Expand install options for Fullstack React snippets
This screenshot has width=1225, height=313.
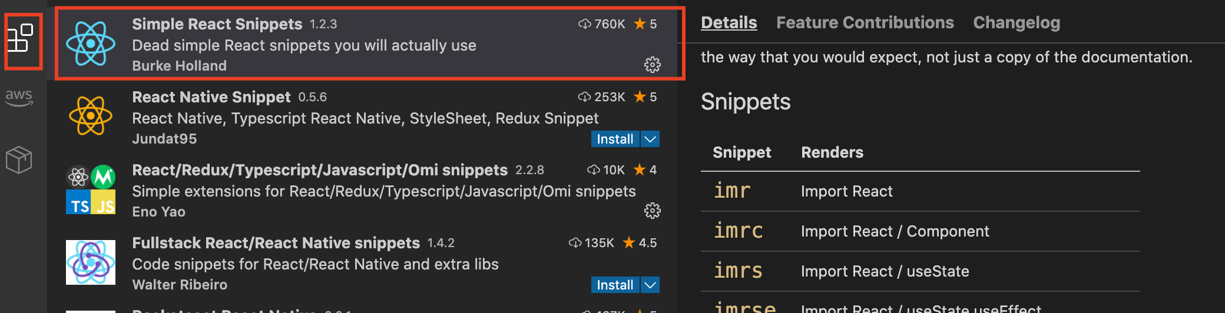click(650, 285)
